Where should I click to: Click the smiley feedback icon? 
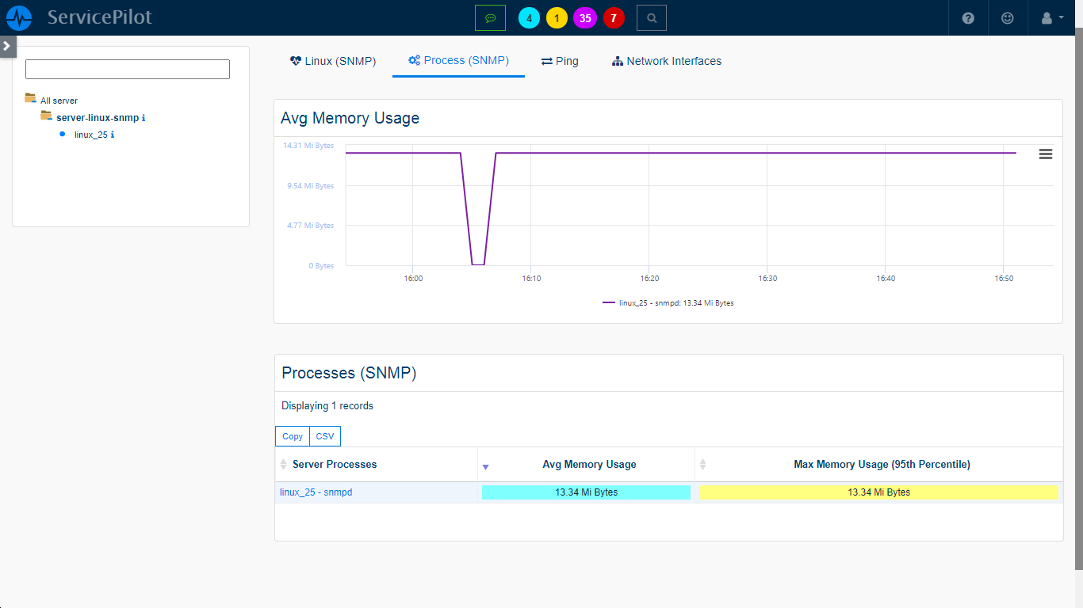pyautogui.click(x=1008, y=17)
